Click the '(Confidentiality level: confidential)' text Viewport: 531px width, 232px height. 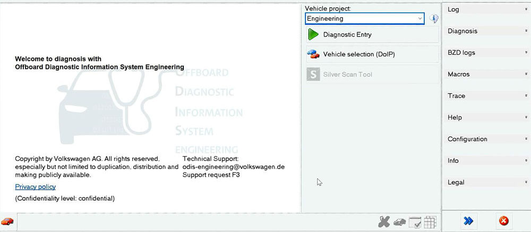click(x=65, y=199)
